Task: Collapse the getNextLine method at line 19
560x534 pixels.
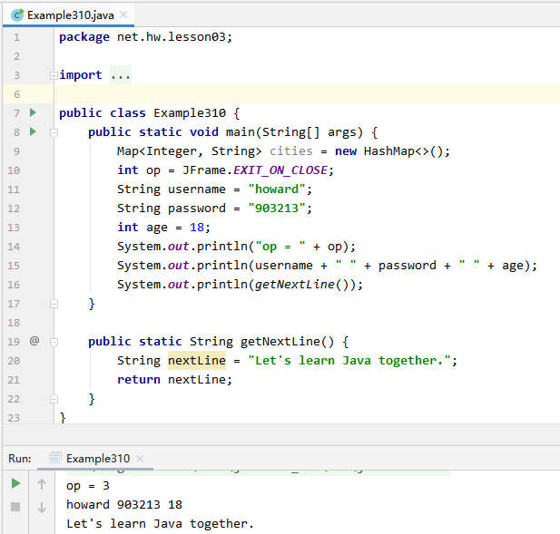Action: coord(54,342)
